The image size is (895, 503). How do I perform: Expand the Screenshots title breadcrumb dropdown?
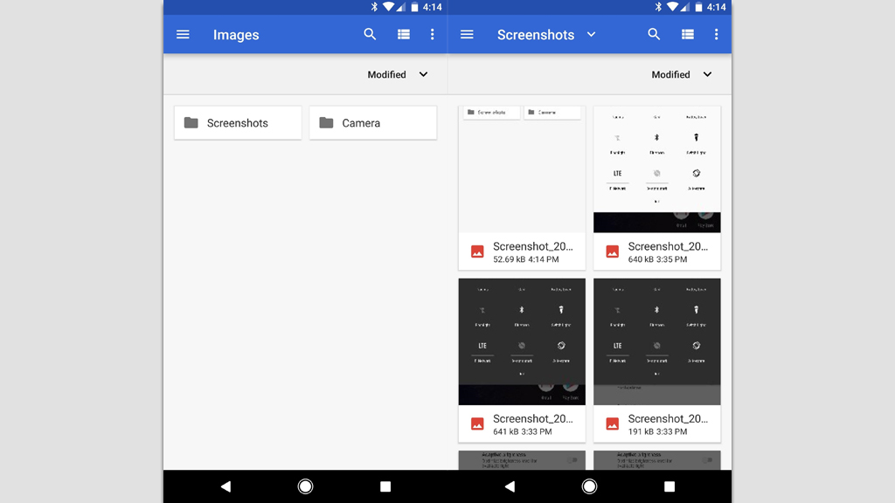(591, 35)
